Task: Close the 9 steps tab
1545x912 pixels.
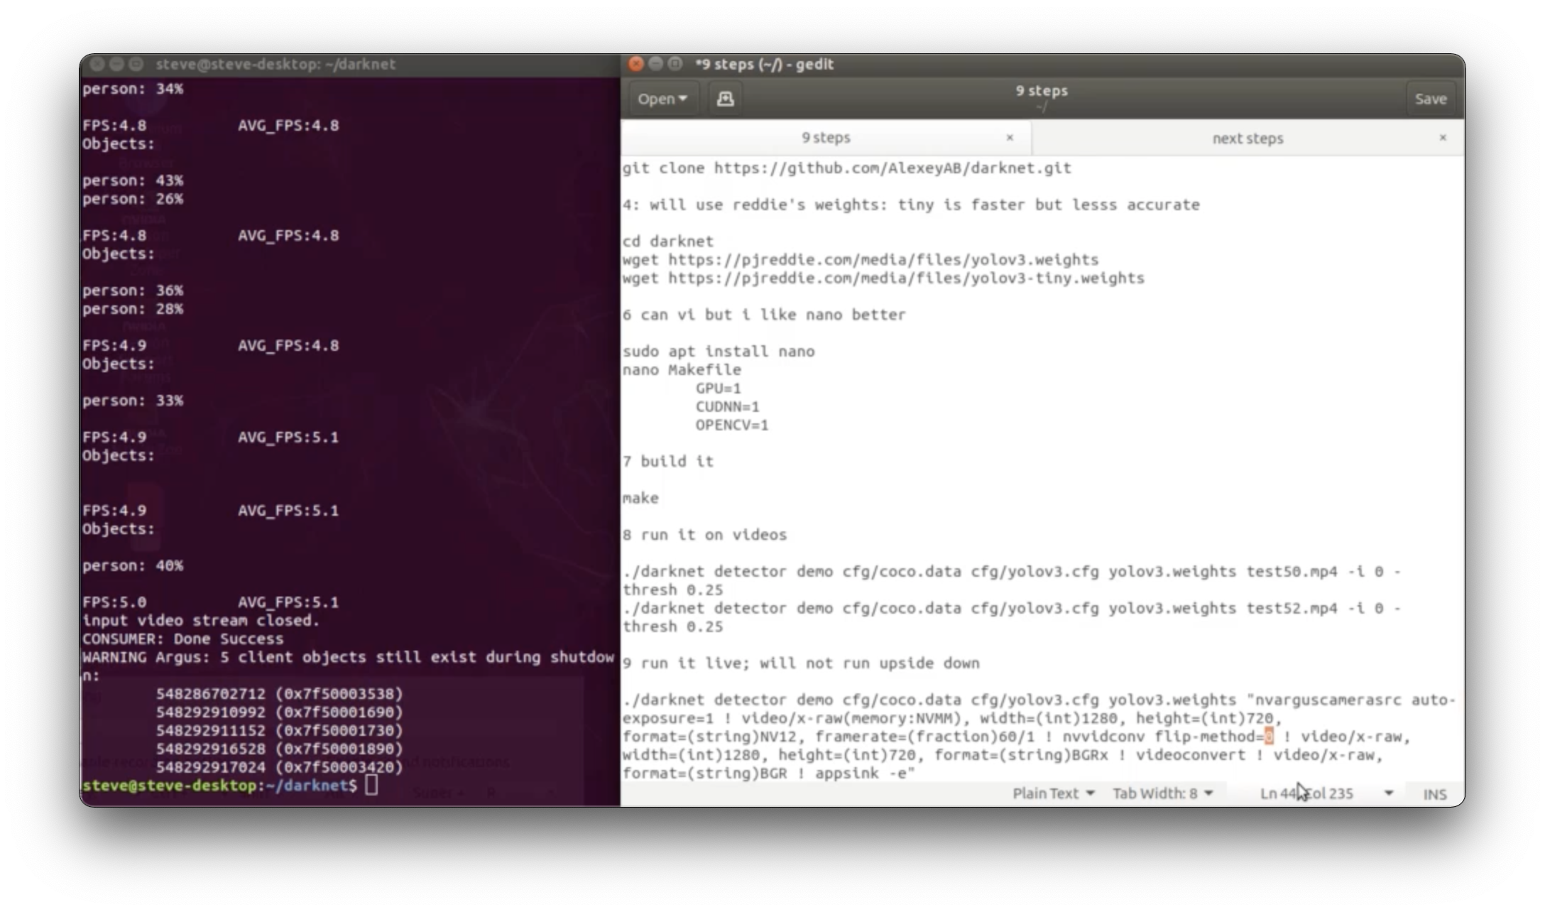Action: (1010, 138)
